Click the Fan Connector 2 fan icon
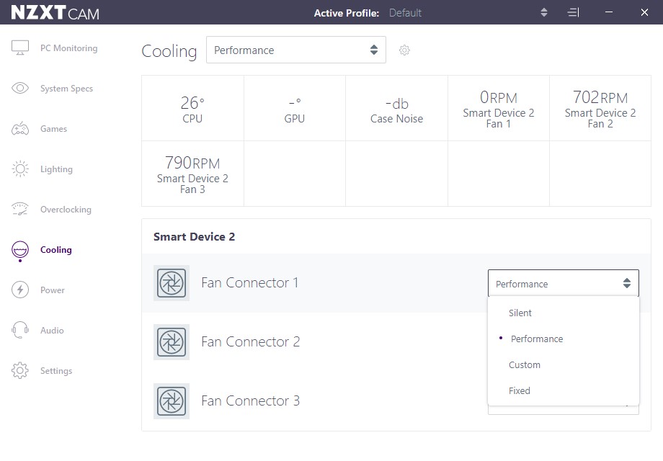Screen dimensions: 663x461 tap(172, 342)
